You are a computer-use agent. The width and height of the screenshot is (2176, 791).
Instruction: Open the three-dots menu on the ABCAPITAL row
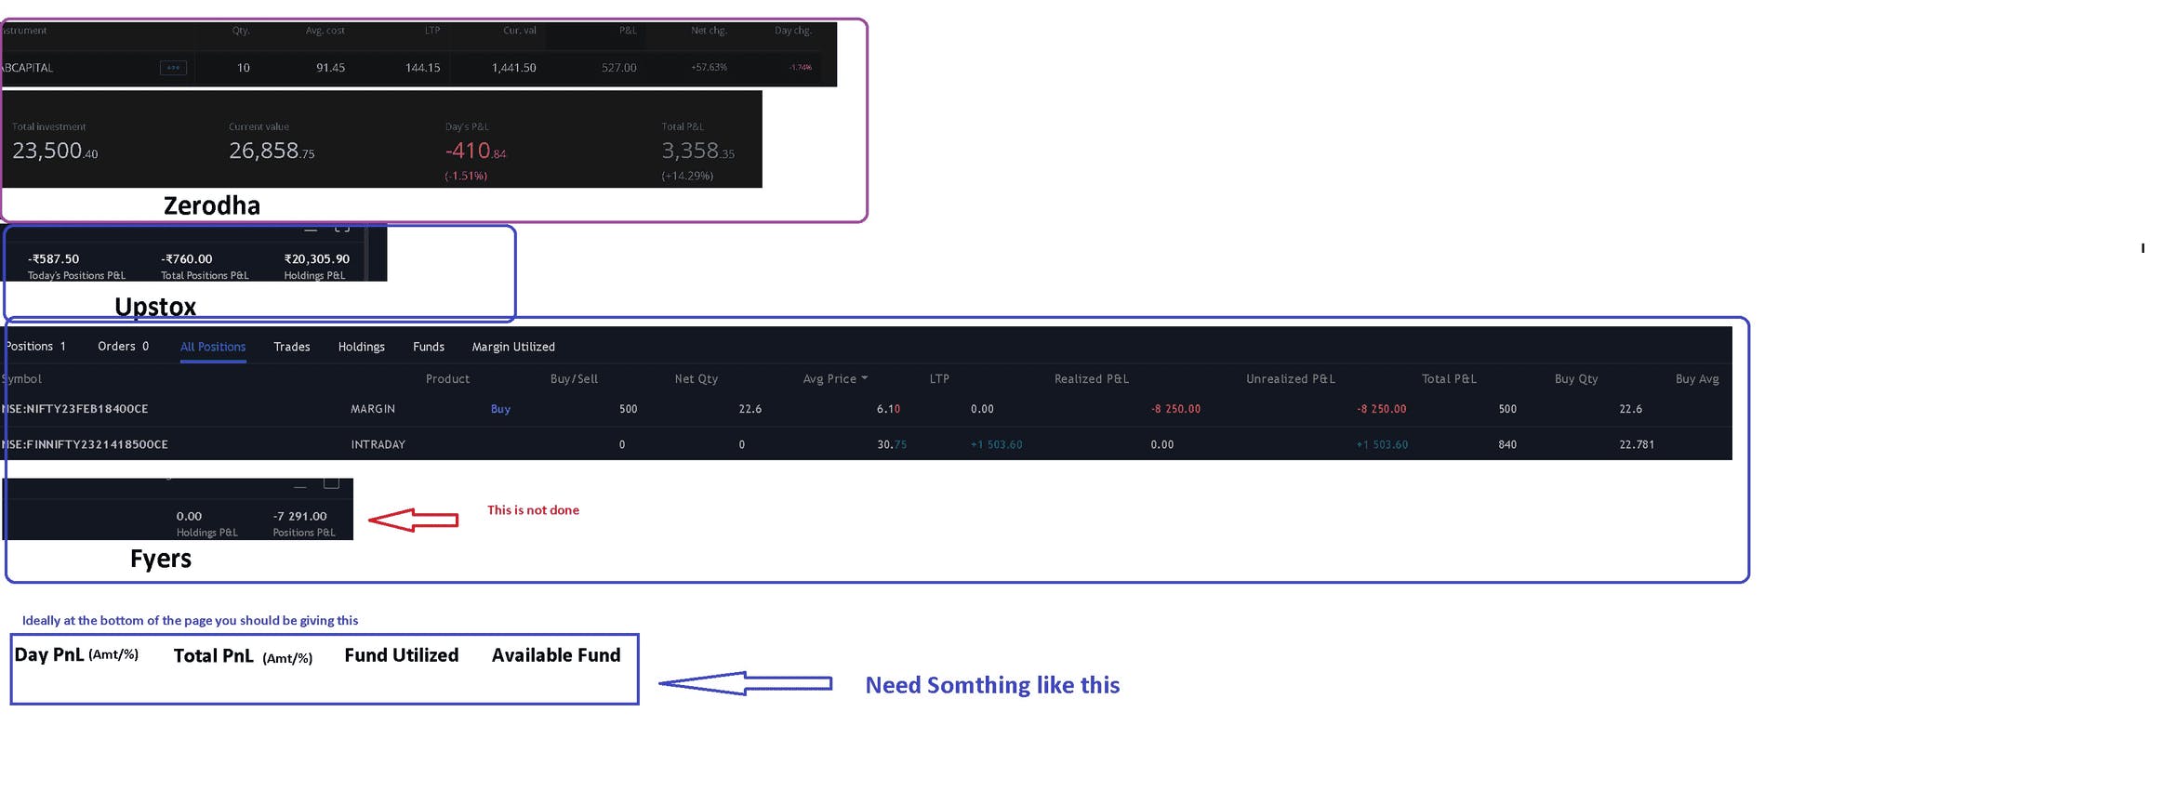173,68
